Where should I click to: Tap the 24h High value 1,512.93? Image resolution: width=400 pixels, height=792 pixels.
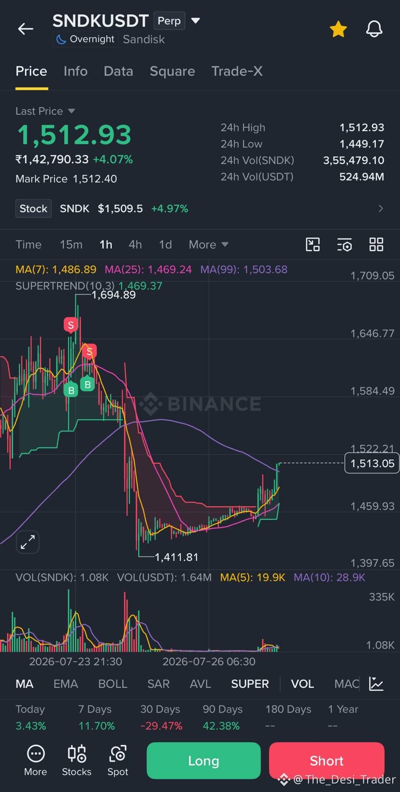point(362,128)
